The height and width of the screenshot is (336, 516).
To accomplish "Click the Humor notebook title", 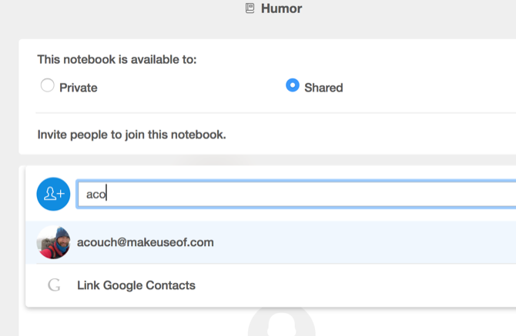I will pos(281,9).
